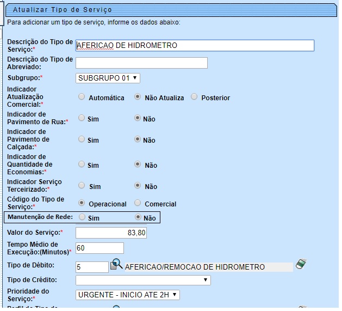342x311 pixels.
Task: Click the Tipo de Débito code field
Action: click(x=92, y=267)
